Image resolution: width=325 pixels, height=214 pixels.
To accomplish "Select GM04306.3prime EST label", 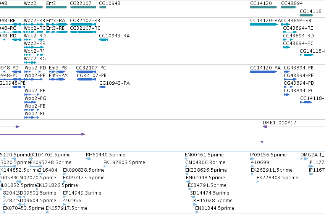I will 205,163.
